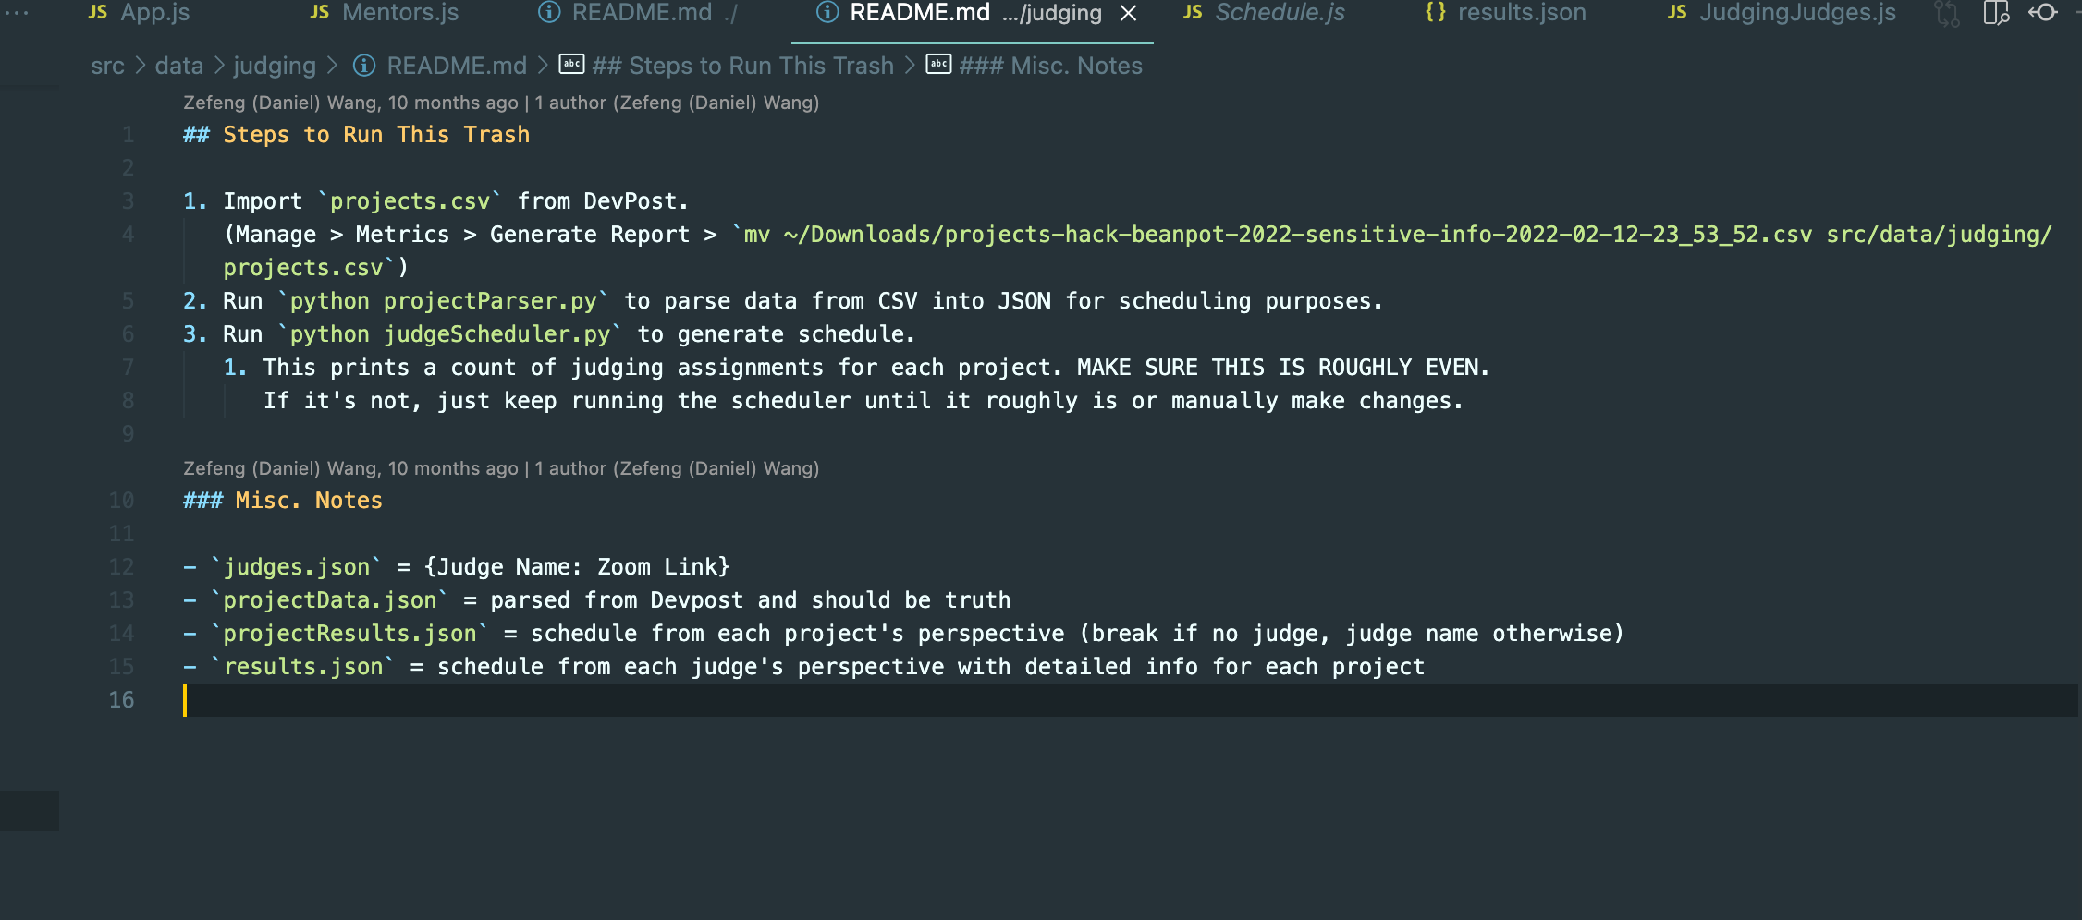The width and height of the screenshot is (2082, 920).
Task: Place cursor on the 'Misc. Notes' heading line
Action: point(282,500)
